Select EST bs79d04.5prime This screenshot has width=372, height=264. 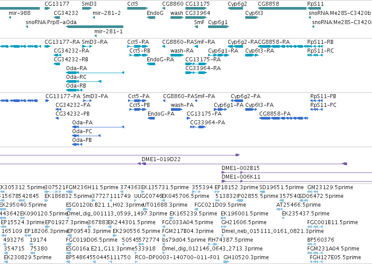click(x=184, y=240)
